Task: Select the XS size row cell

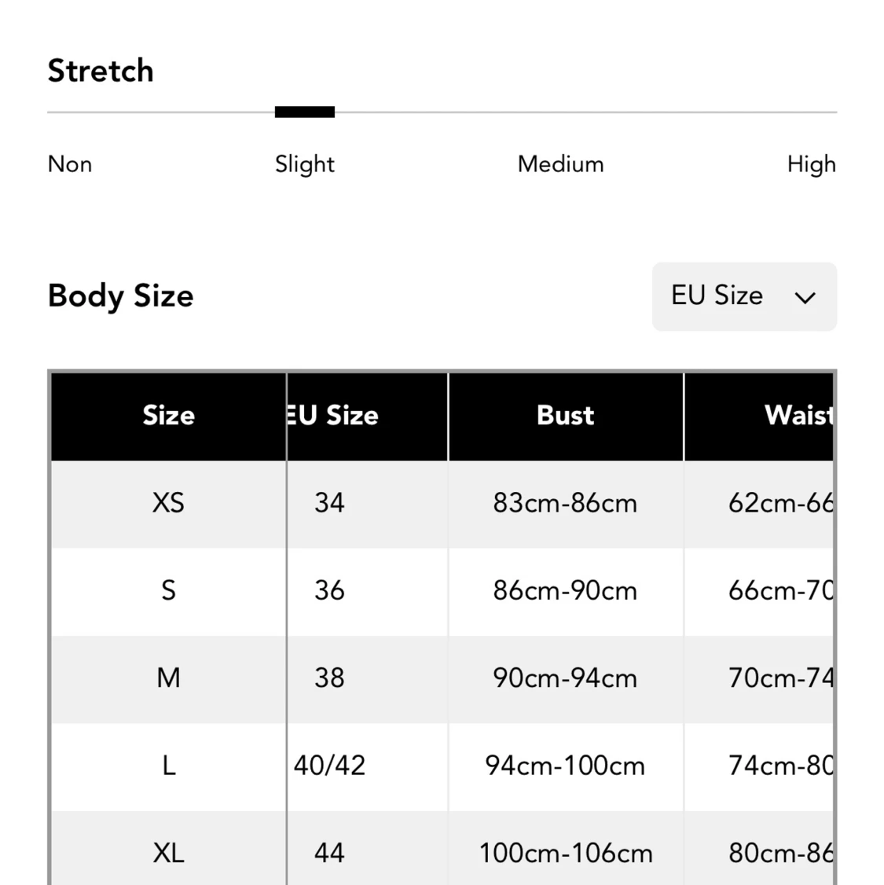Action: coord(168,503)
